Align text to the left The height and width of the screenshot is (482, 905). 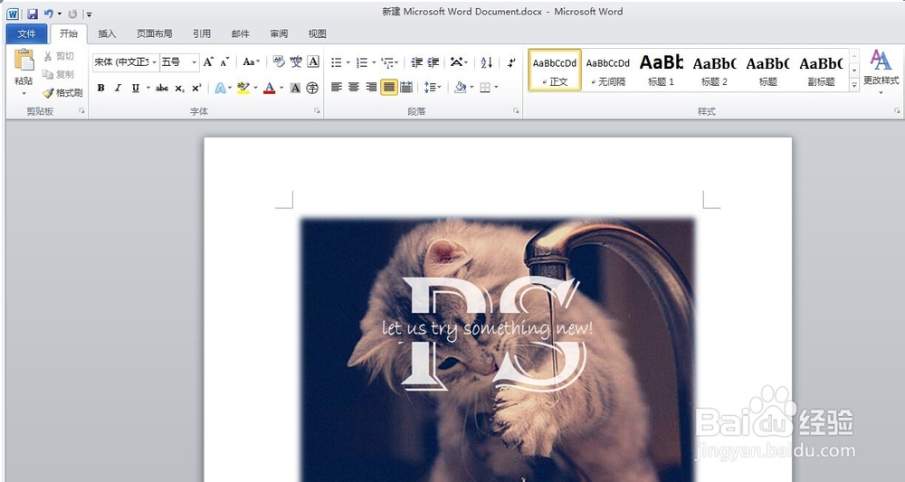(337, 88)
